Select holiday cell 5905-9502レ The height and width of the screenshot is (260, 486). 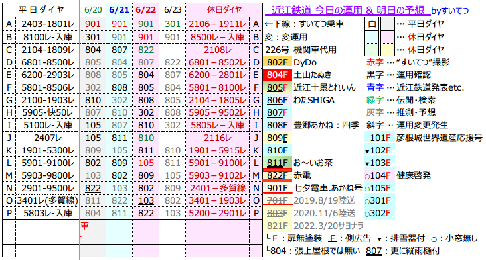point(218,112)
